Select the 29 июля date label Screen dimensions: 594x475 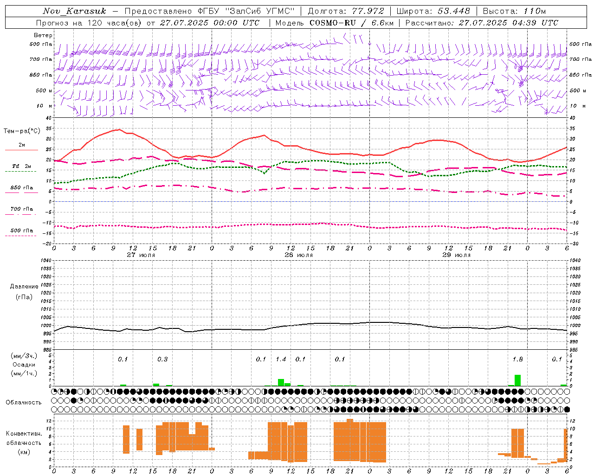[x=457, y=255]
